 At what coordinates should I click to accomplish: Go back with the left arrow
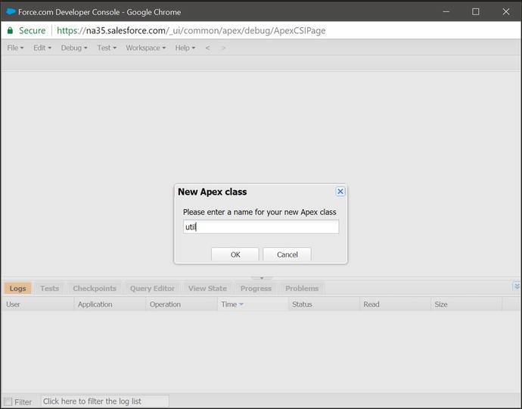pos(207,48)
